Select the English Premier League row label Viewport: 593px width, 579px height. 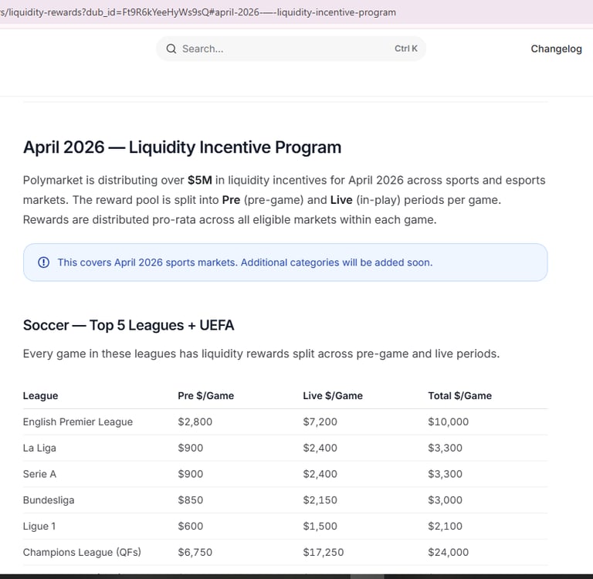coord(77,422)
